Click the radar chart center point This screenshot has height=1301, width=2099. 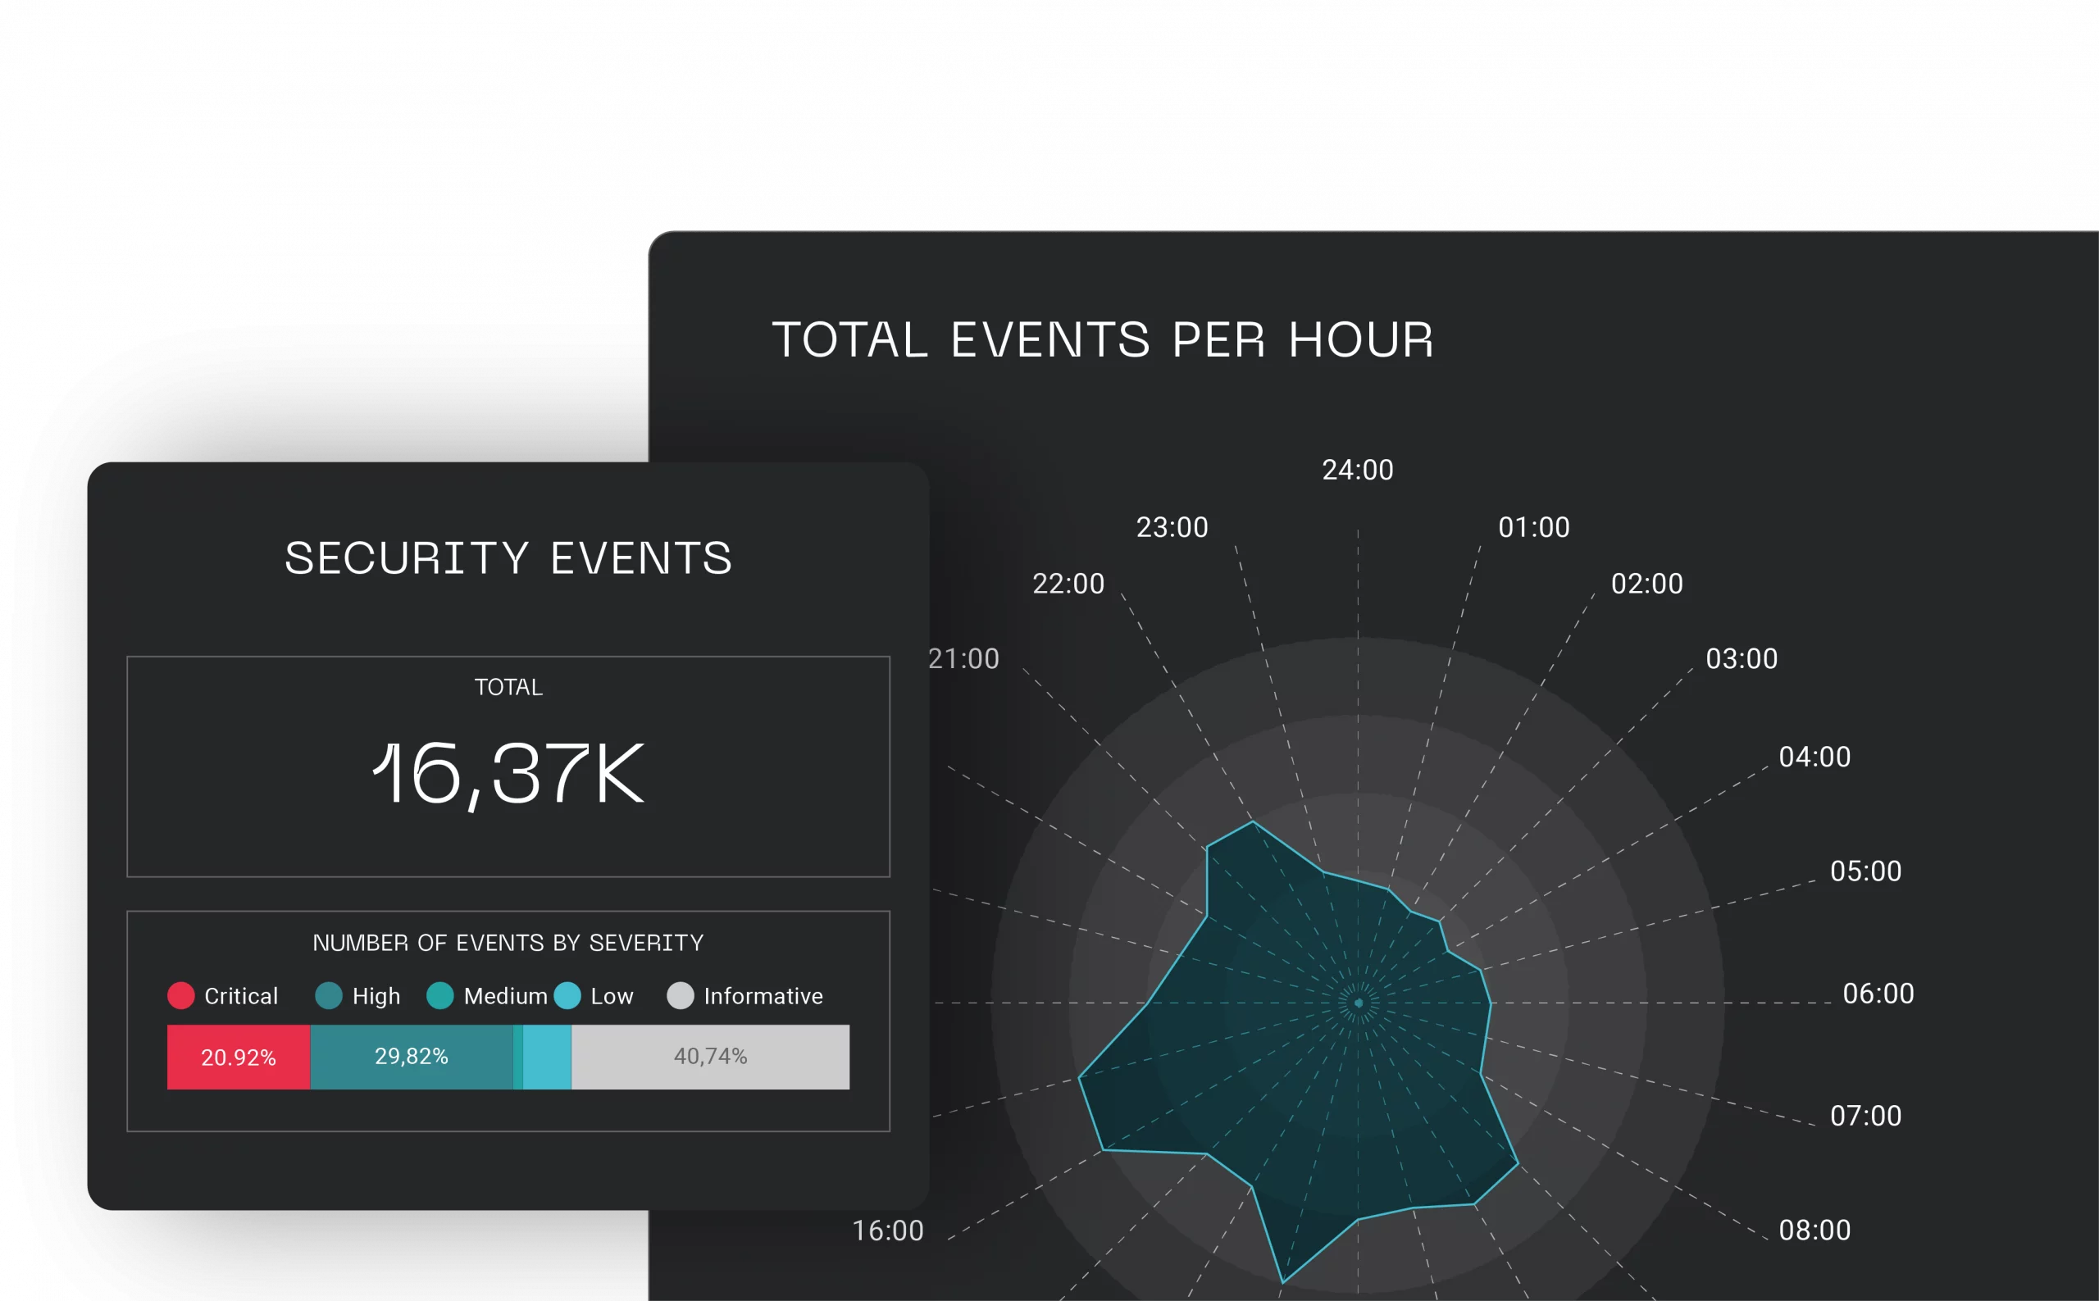point(1359,1003)
